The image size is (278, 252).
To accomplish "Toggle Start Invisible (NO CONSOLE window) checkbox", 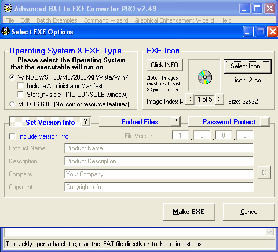I will [21, 94].
